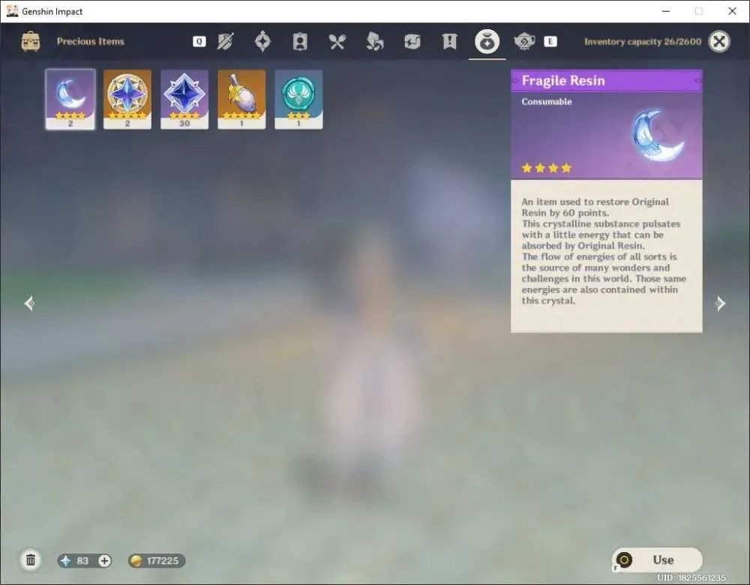
Task: Use the selected Fragile Resin
Action: pyautogui.click(x=657, y=559)
